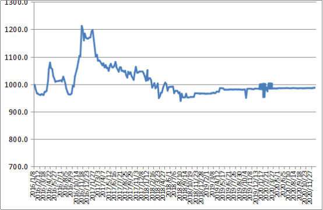
Task: Select the second blue peak touching 1200
Action: click(93, 30)
